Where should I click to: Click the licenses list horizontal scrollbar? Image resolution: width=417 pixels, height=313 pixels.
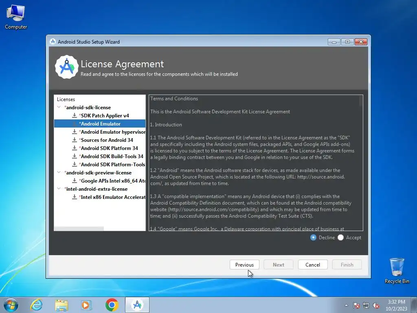pyautogui.click(x=79, y=229)
